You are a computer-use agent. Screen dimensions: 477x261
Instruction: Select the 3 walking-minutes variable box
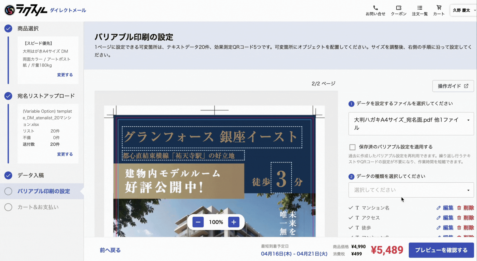(x=281, y=178)
